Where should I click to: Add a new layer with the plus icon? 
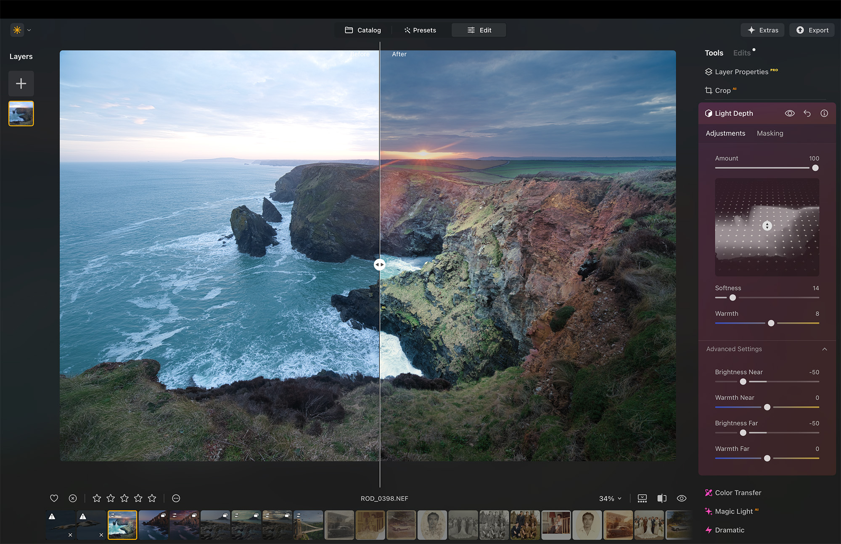(21, 83)
